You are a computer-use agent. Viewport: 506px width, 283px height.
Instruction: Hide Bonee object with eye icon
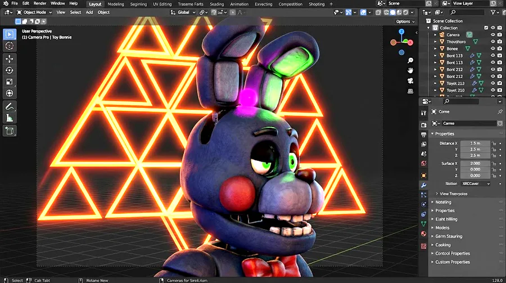[493, 49]
